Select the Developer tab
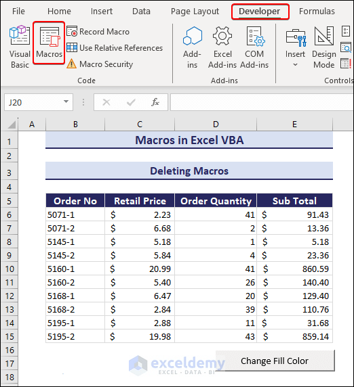The image size is (354, 387). pyautogui.click(x=259, y=12)
